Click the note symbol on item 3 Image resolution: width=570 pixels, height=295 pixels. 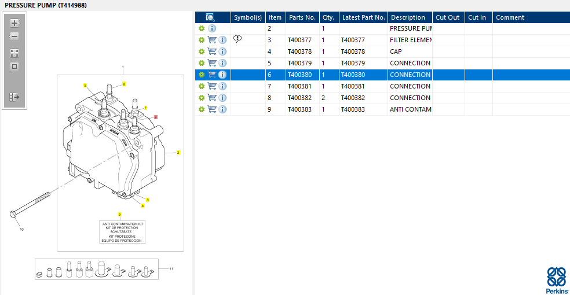point(237,39)
